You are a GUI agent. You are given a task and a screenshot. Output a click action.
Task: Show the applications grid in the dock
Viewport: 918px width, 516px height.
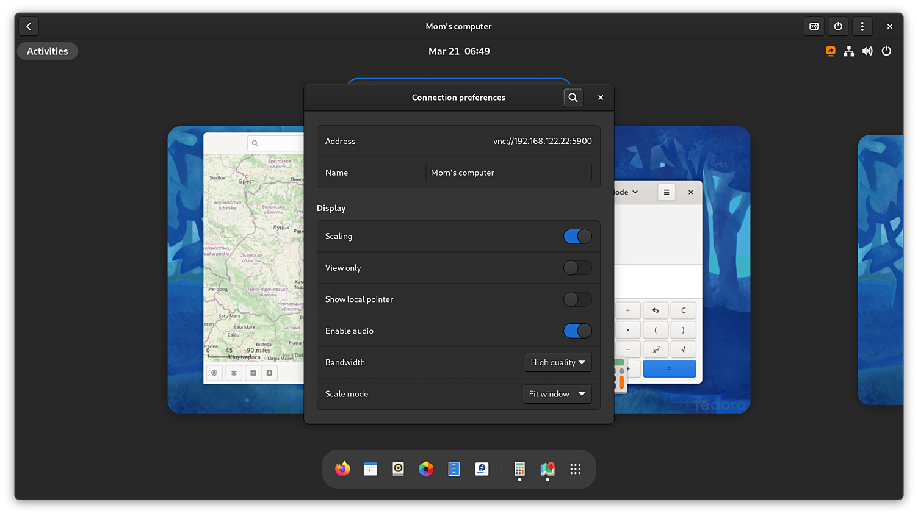(575, 469)
